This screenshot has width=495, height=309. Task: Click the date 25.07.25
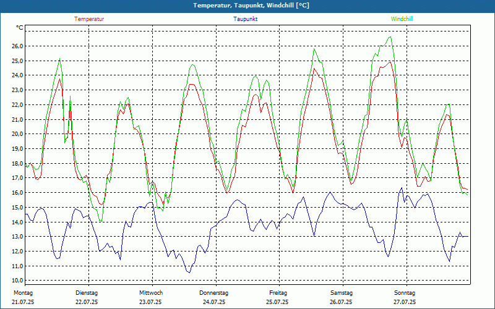click(277, 302)
